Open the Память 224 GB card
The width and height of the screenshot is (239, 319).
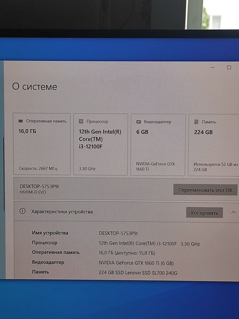214,145
